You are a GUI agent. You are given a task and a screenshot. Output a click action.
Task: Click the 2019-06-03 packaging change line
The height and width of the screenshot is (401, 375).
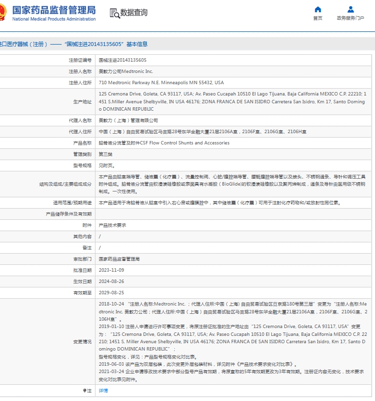click(198, 364)
